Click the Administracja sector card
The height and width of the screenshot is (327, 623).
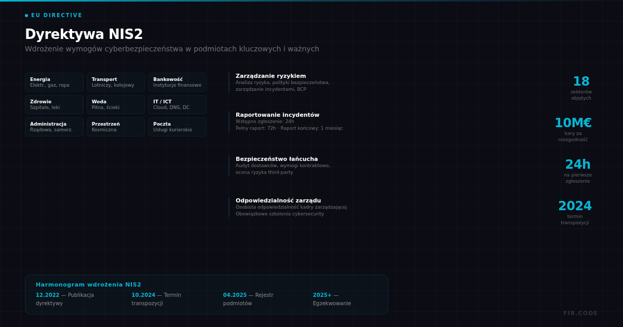point(54,127)
